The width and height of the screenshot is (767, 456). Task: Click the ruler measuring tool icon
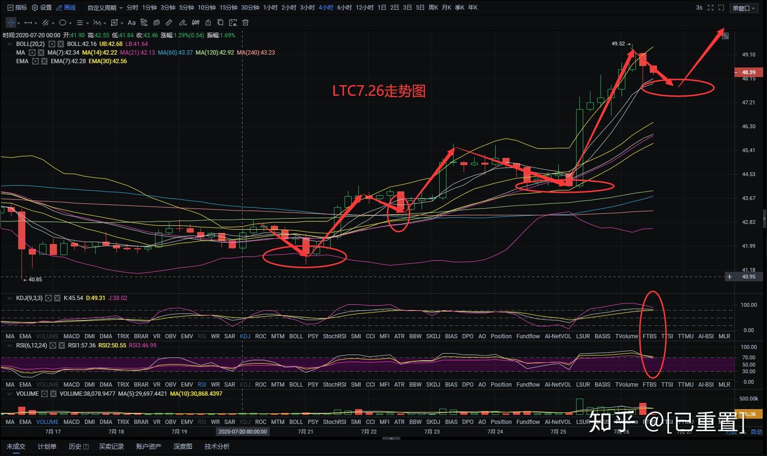pos(169,22)
